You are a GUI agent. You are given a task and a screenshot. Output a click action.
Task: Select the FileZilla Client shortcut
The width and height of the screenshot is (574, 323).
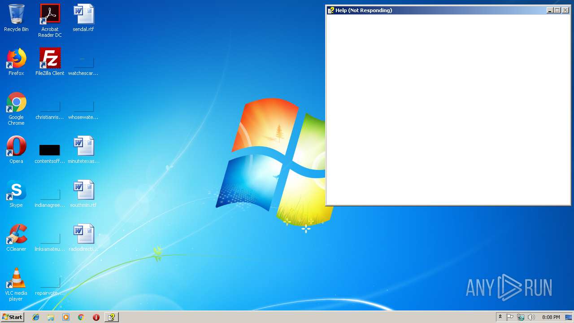[x=50, y=62]
